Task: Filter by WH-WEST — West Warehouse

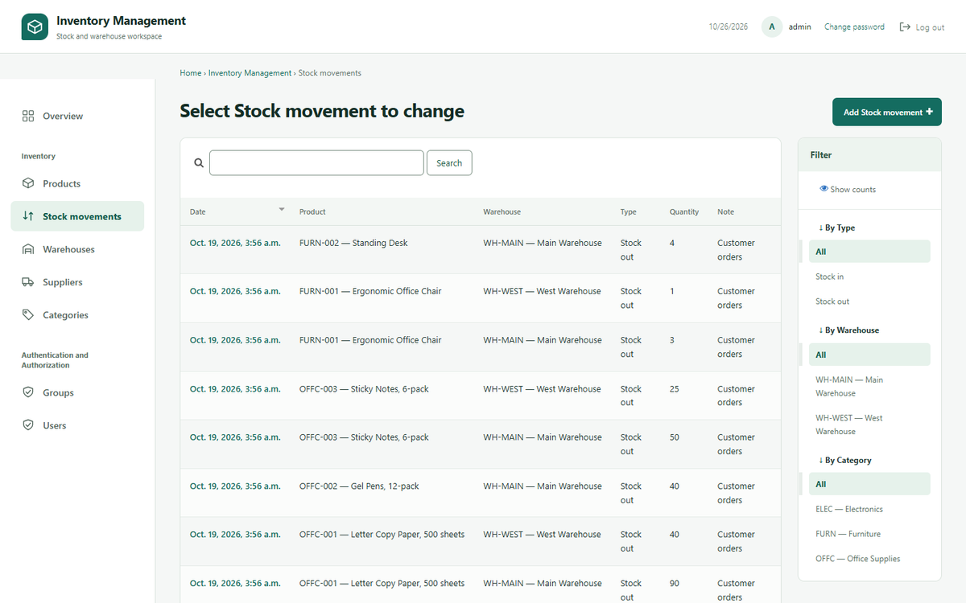Action: (849, 425)
